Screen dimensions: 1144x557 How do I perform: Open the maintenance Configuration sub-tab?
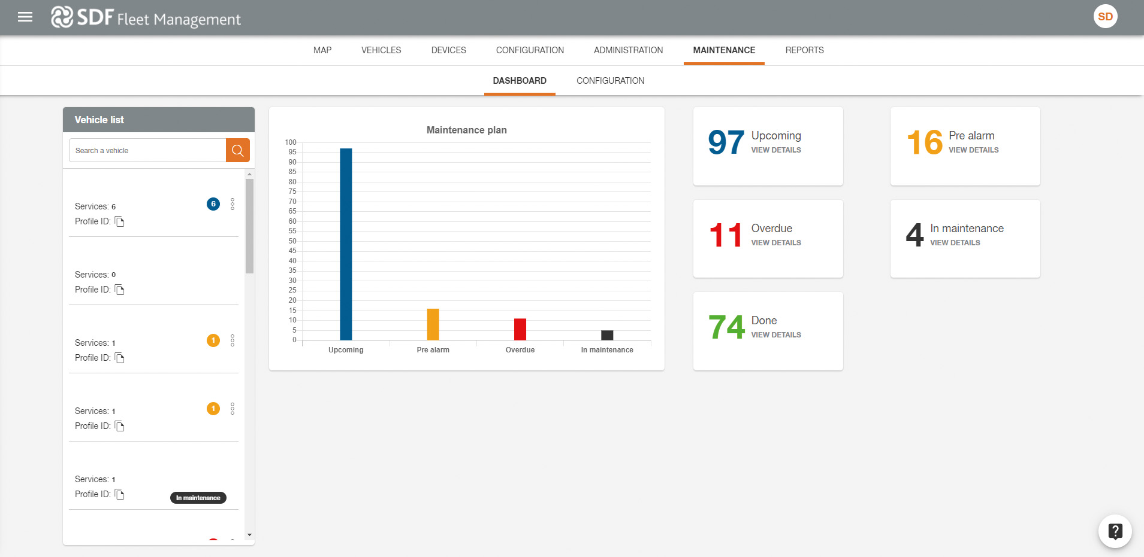[x=610, y=81]
